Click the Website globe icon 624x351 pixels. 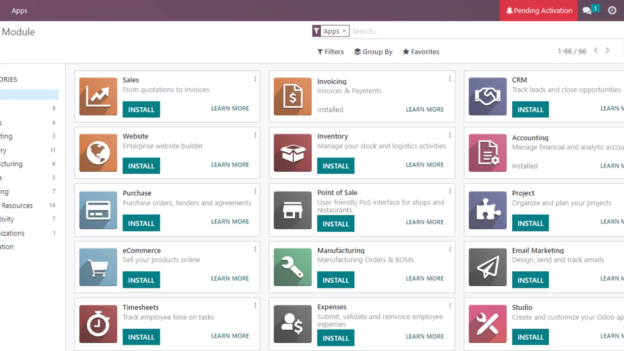coord(98,153)
